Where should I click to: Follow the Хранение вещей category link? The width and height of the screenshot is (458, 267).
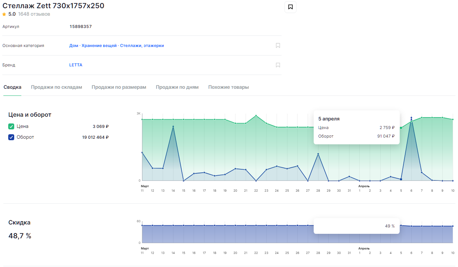(x=99, y=45)
